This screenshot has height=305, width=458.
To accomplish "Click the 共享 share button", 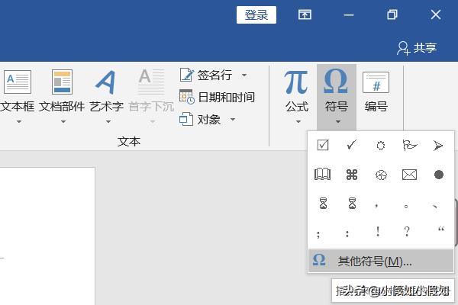I will point(417,48).
